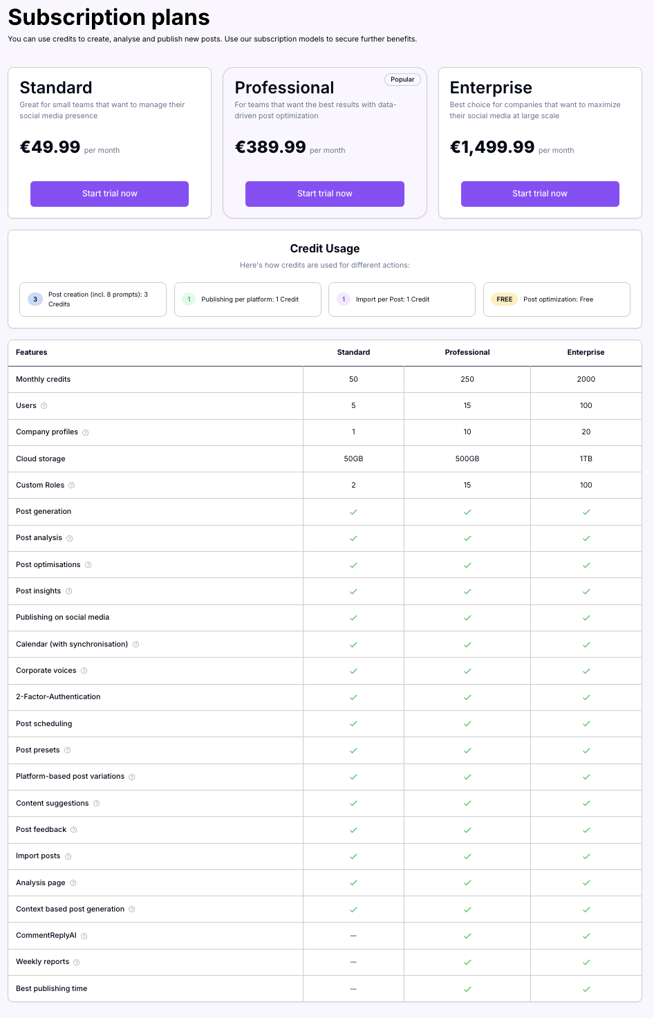Click the Professional column header in table
Image resolution: width=654 pixels, height=1018 pixels.
pyautogui.click(x=467, y=353)
